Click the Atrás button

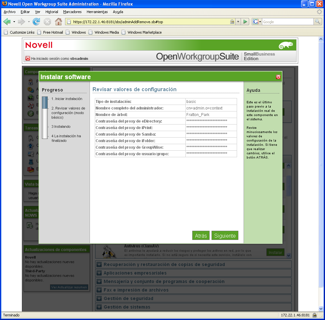(201, 235)
